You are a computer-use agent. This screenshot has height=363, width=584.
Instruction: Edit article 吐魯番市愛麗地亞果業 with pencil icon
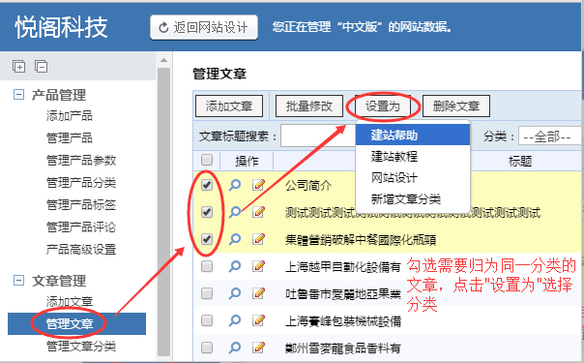point(259,293)
